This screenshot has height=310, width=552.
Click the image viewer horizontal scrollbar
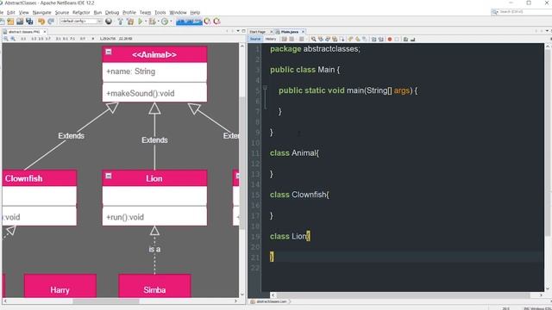coord(105,301)
